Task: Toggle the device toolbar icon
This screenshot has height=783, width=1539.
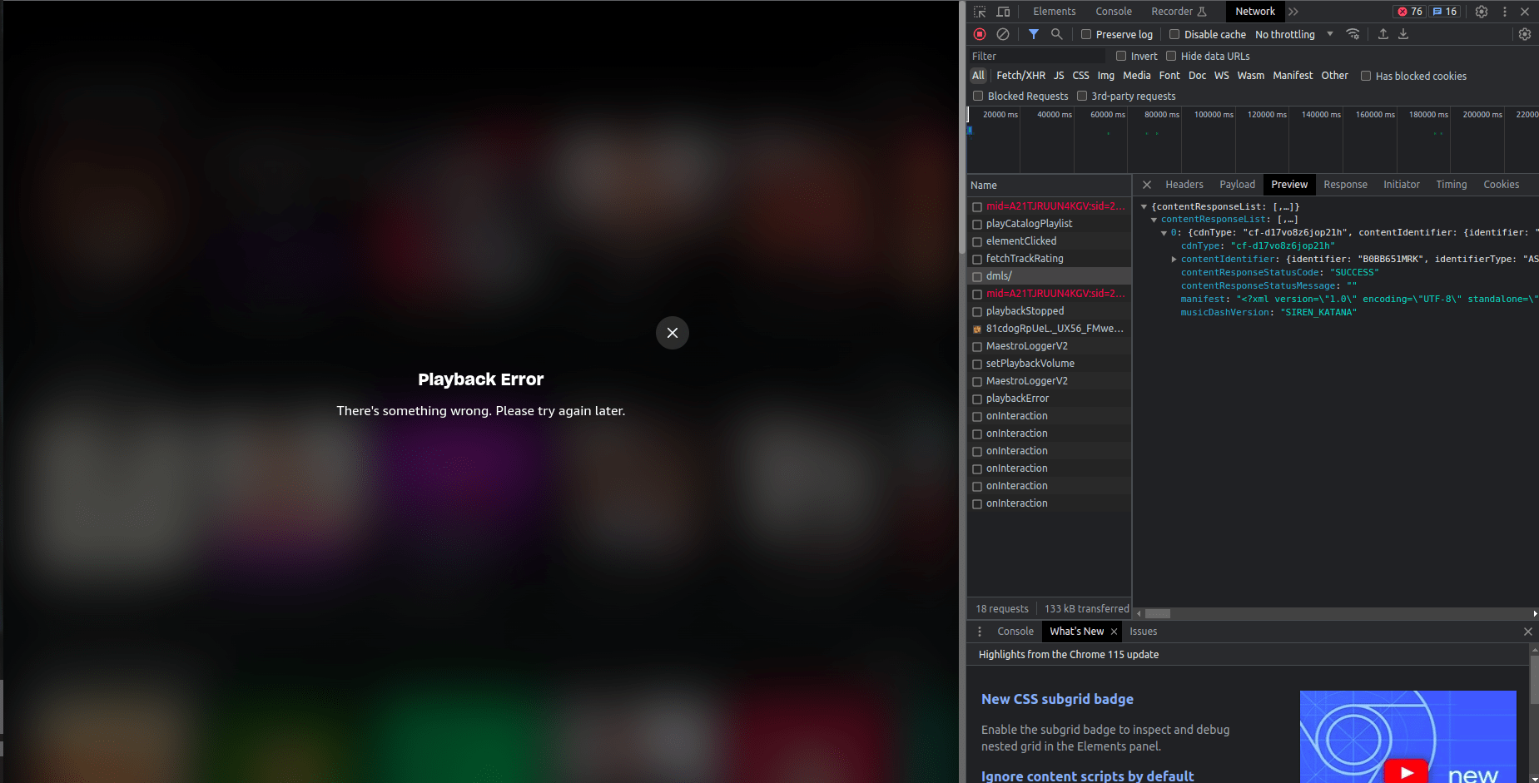Action: (1003, 11)
